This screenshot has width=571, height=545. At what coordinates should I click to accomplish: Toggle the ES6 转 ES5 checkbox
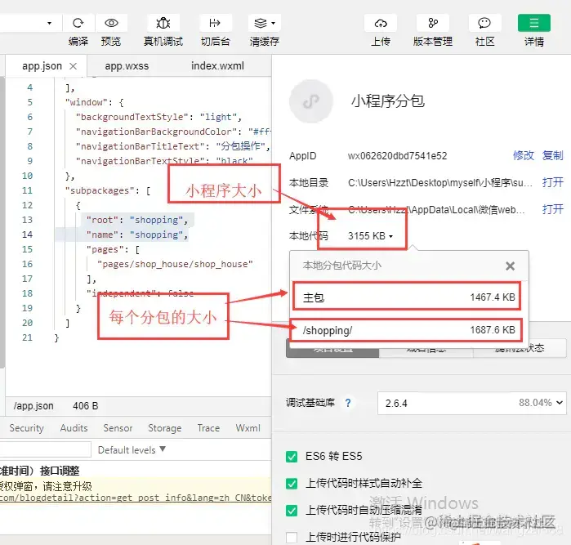click(292, 457)
